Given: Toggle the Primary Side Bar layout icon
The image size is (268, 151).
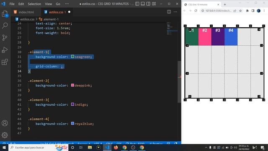Looking at the screenshot, I should pos(137,4).
